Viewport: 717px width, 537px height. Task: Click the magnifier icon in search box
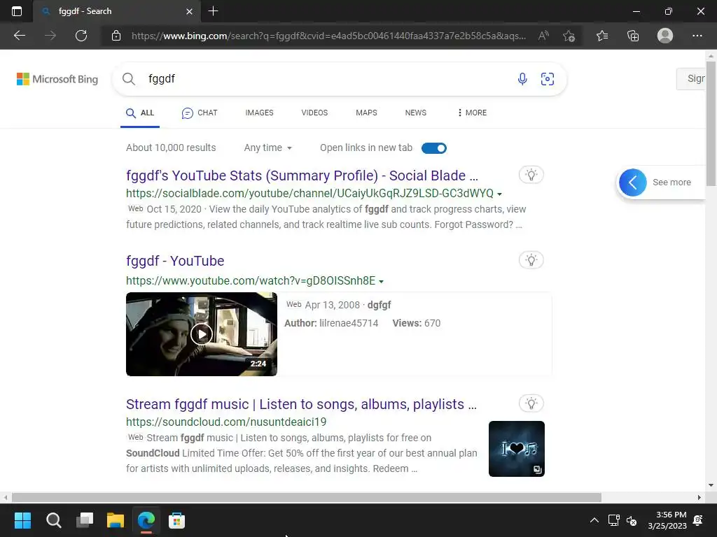click(x=129, y=79)
